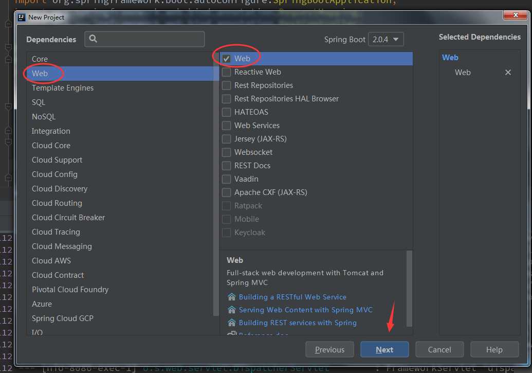Choose the Azure category

(x=120, y=304)
